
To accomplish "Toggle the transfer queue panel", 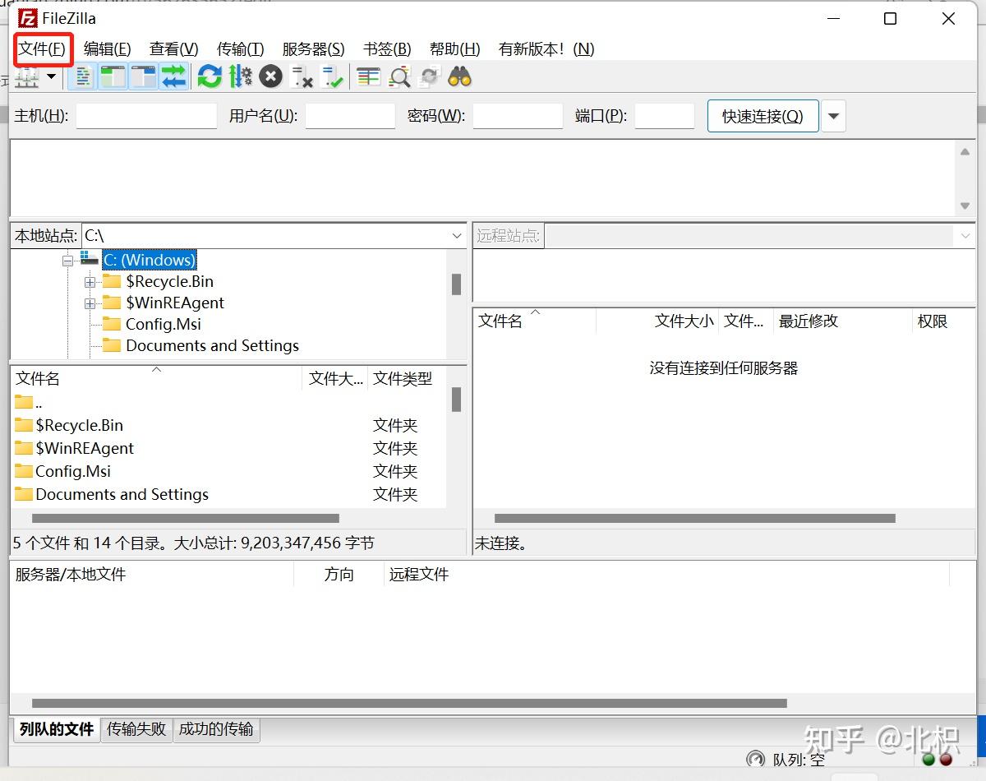I will coord(174,76).
